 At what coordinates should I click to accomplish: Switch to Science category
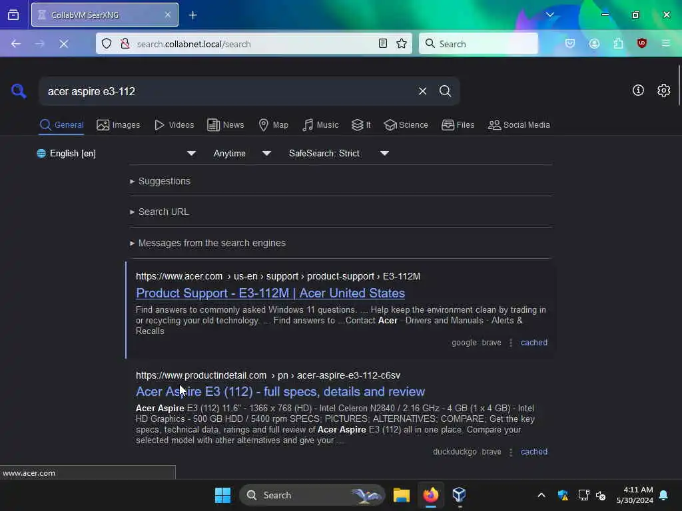pos(406,125)
